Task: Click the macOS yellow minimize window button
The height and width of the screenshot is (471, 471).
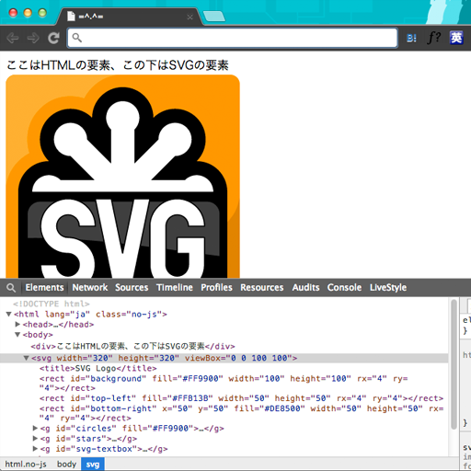Action: tap(28, 13)
